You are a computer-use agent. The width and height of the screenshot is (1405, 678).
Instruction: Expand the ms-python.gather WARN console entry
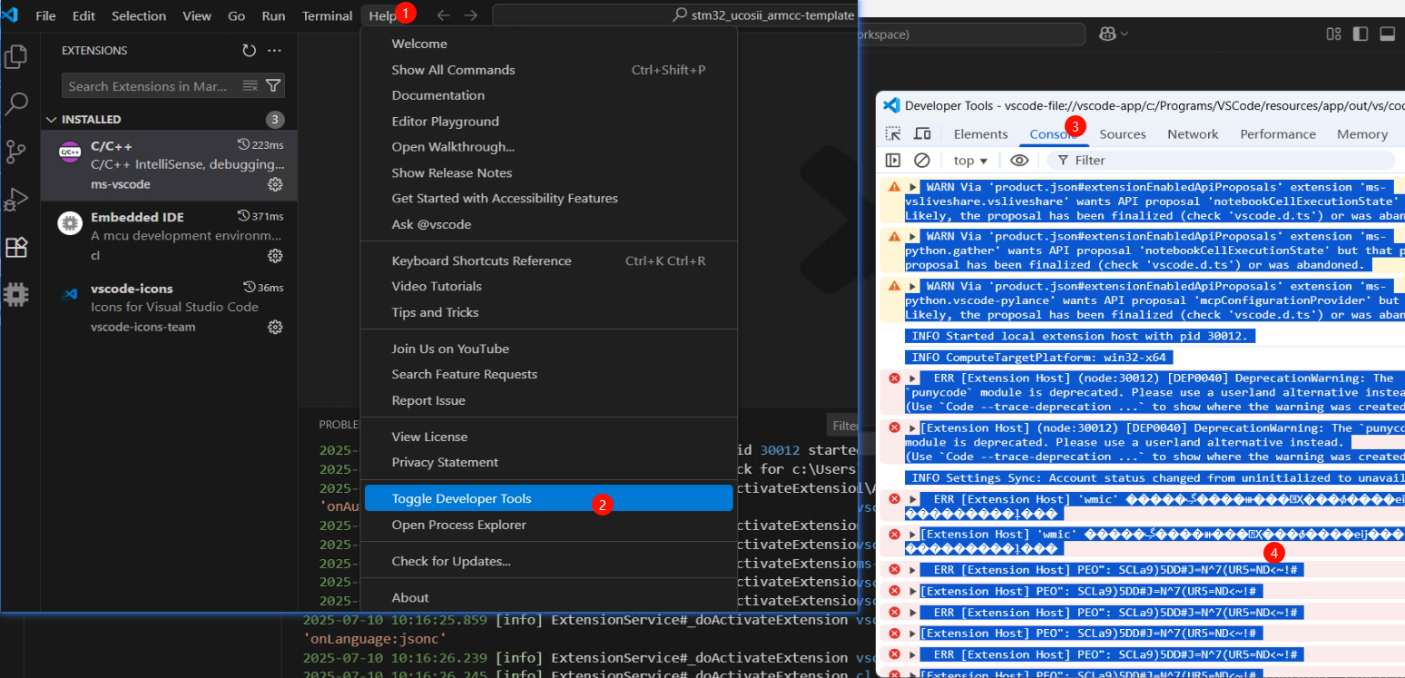tap(913, 236)
